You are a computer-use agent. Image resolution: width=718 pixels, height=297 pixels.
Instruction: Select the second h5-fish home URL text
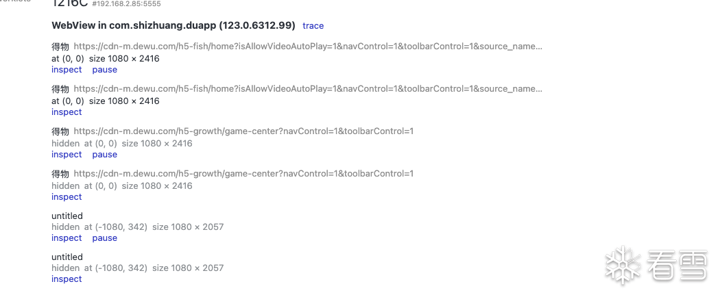click(x=308, y=90)
